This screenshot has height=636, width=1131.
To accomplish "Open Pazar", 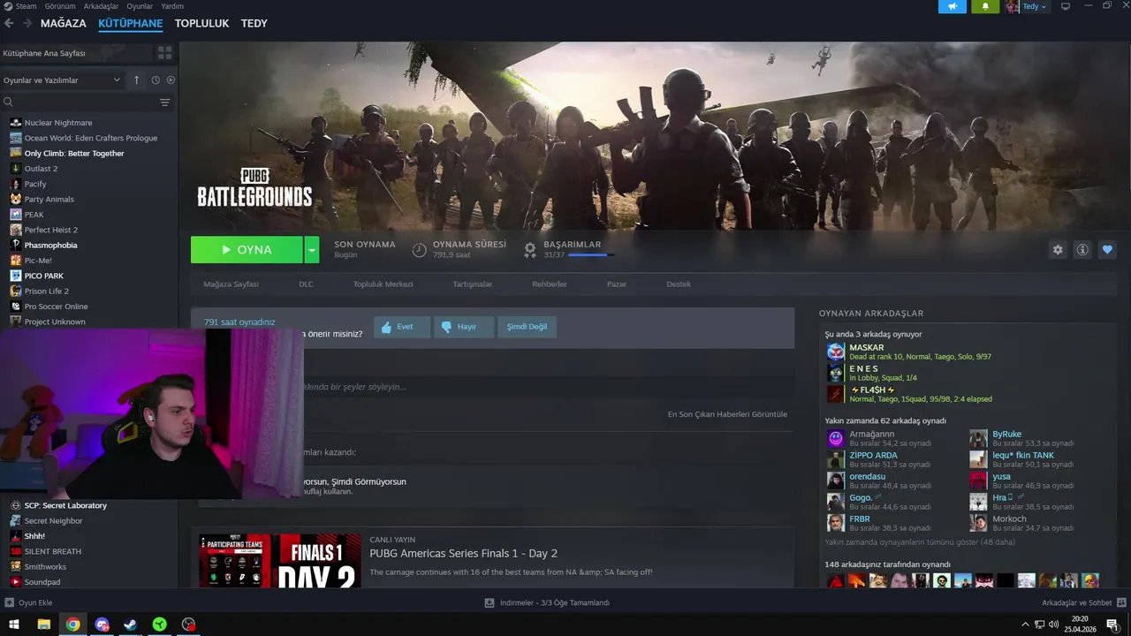I will tap(617, 284).
